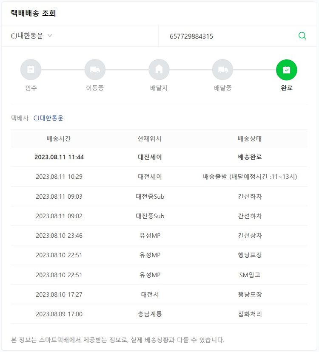Click the 대전서 location entry
This screenshot has height=352, width=319.
click(x=150, y=294)
